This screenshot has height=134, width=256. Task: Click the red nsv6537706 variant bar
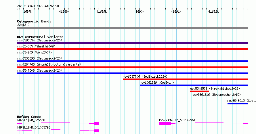[x=185, y=79]
